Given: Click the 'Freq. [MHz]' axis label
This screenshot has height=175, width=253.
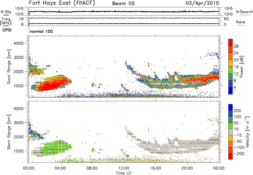Looking at the screenshot, I should 6,21.
